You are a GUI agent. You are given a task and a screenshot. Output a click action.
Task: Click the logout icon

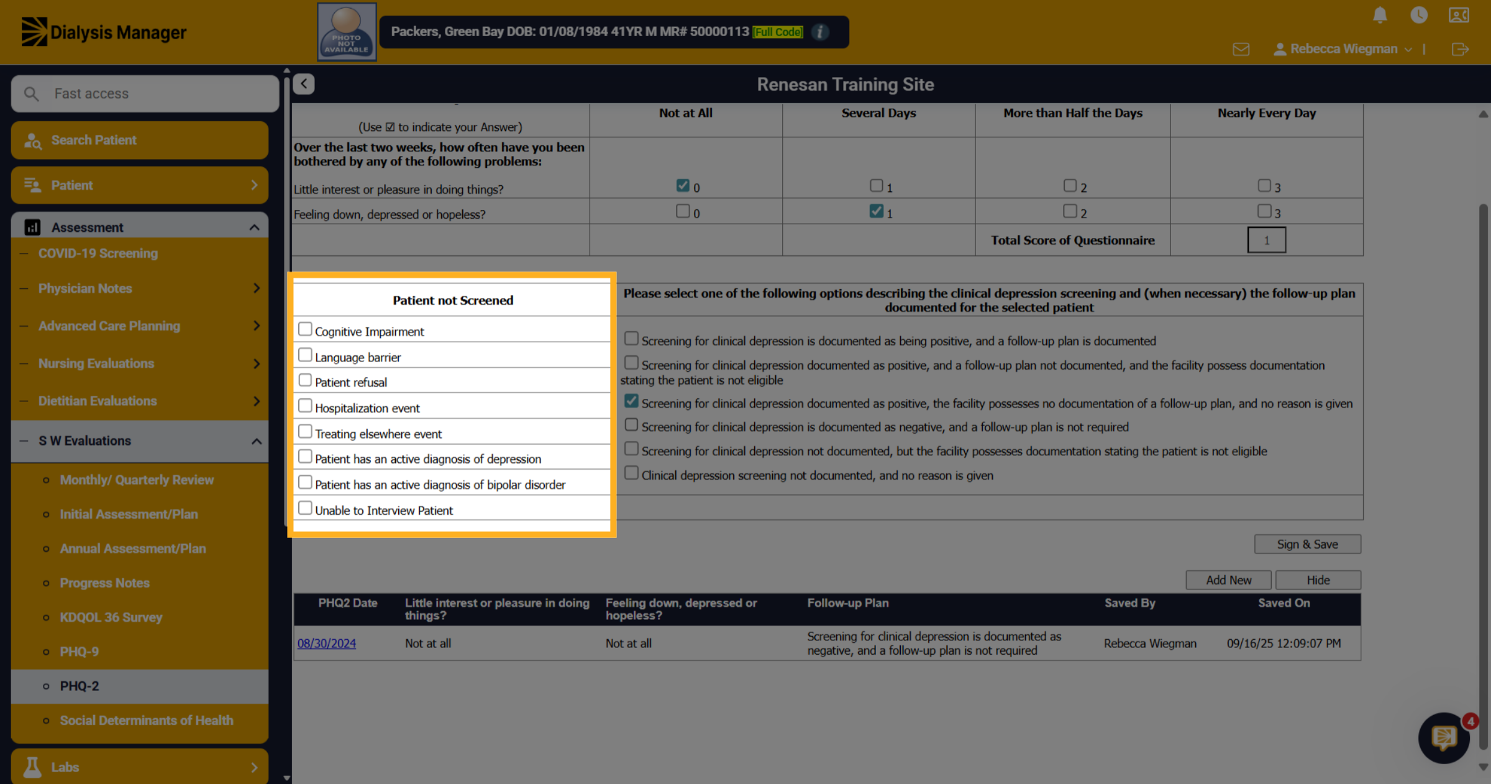pos(1460,49)
